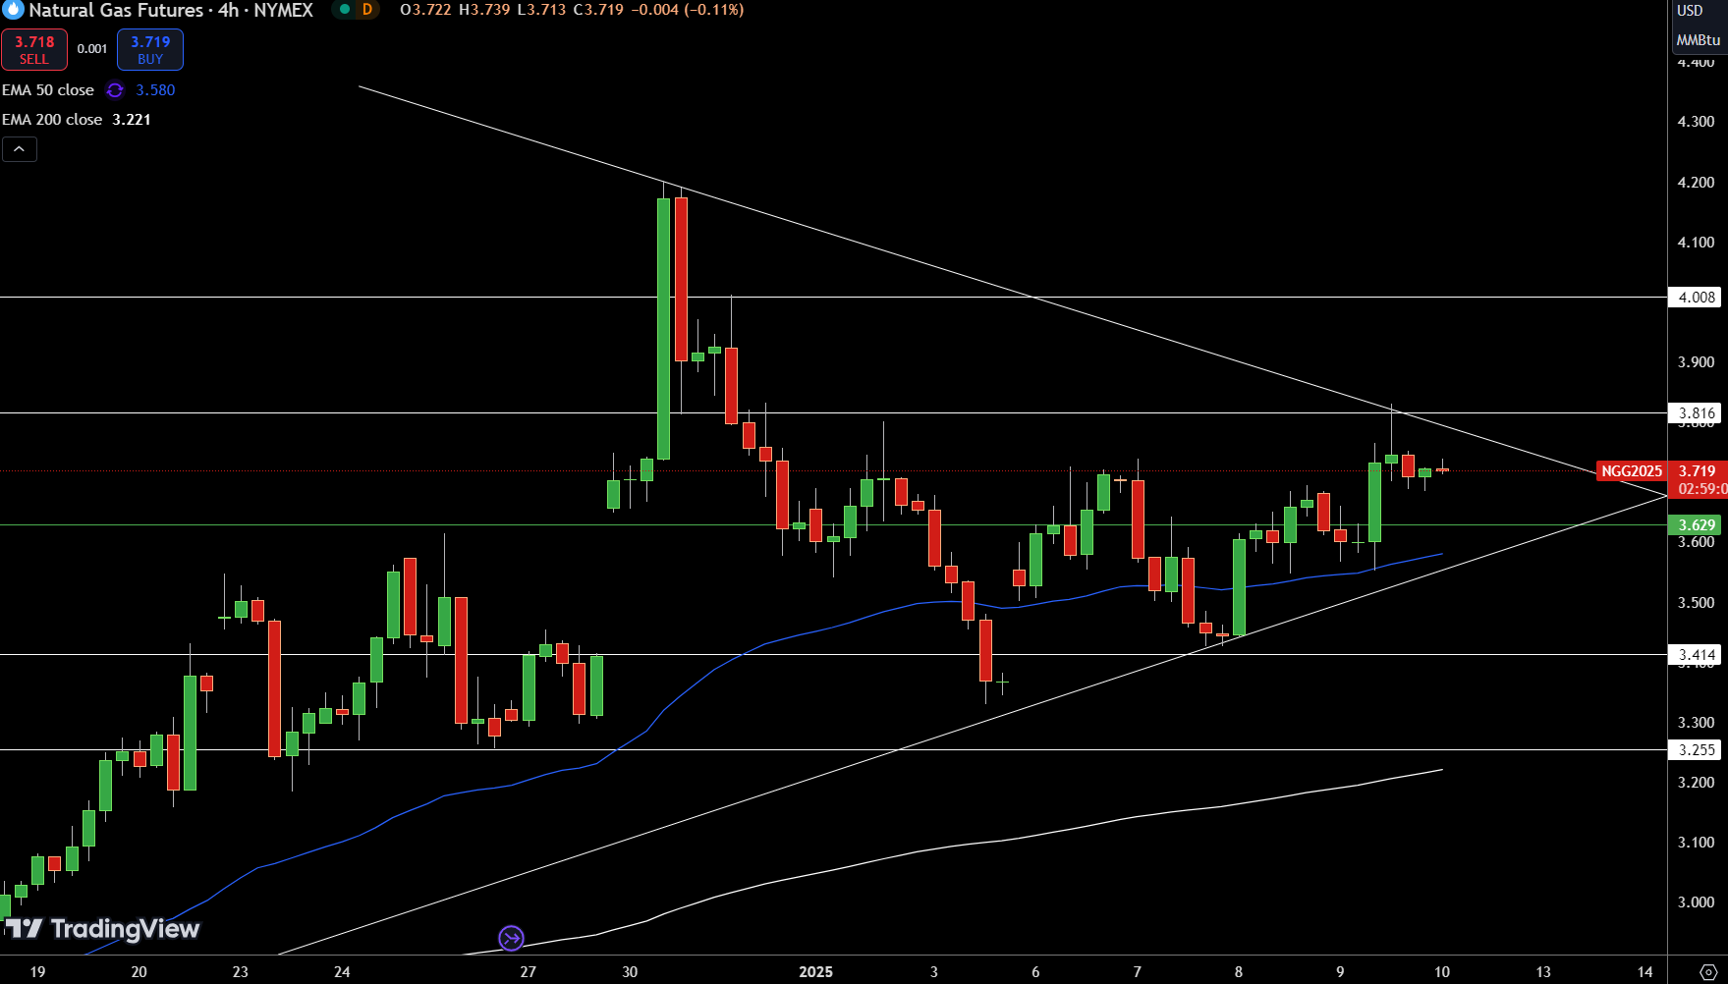
Task: Click the current price label 3.719
Action: click(1698, 471)
